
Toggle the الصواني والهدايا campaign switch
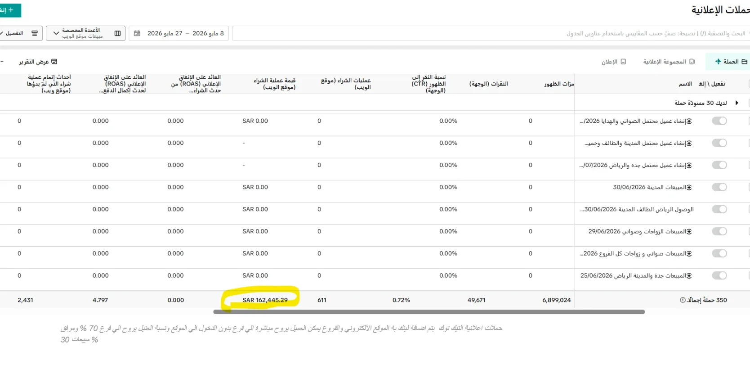719,121
